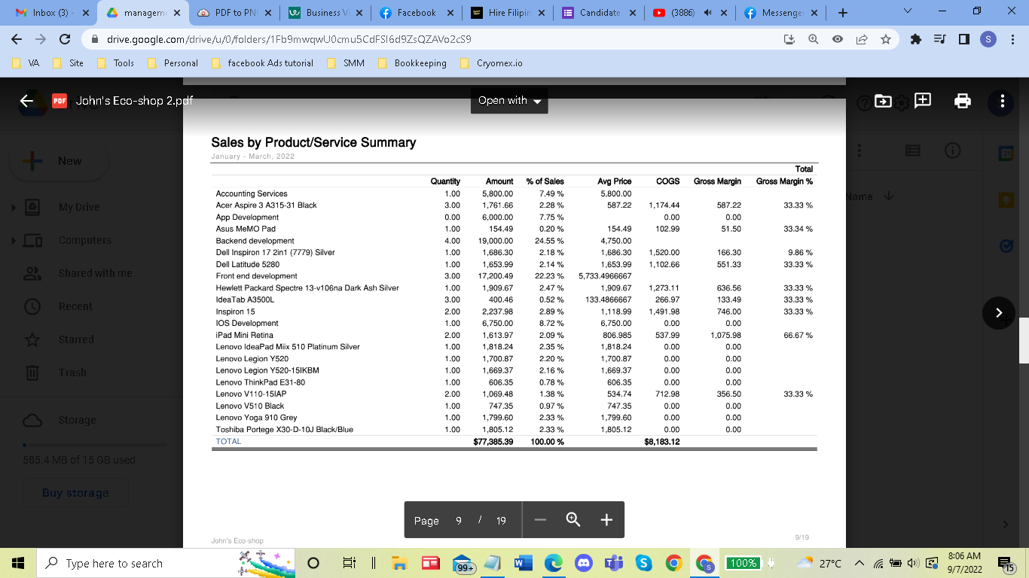Image resolution: width=1029 pixels, height=578 pixels.
Task: Click the iPad Mini Retina row label
Action: [x=245, y=335]
